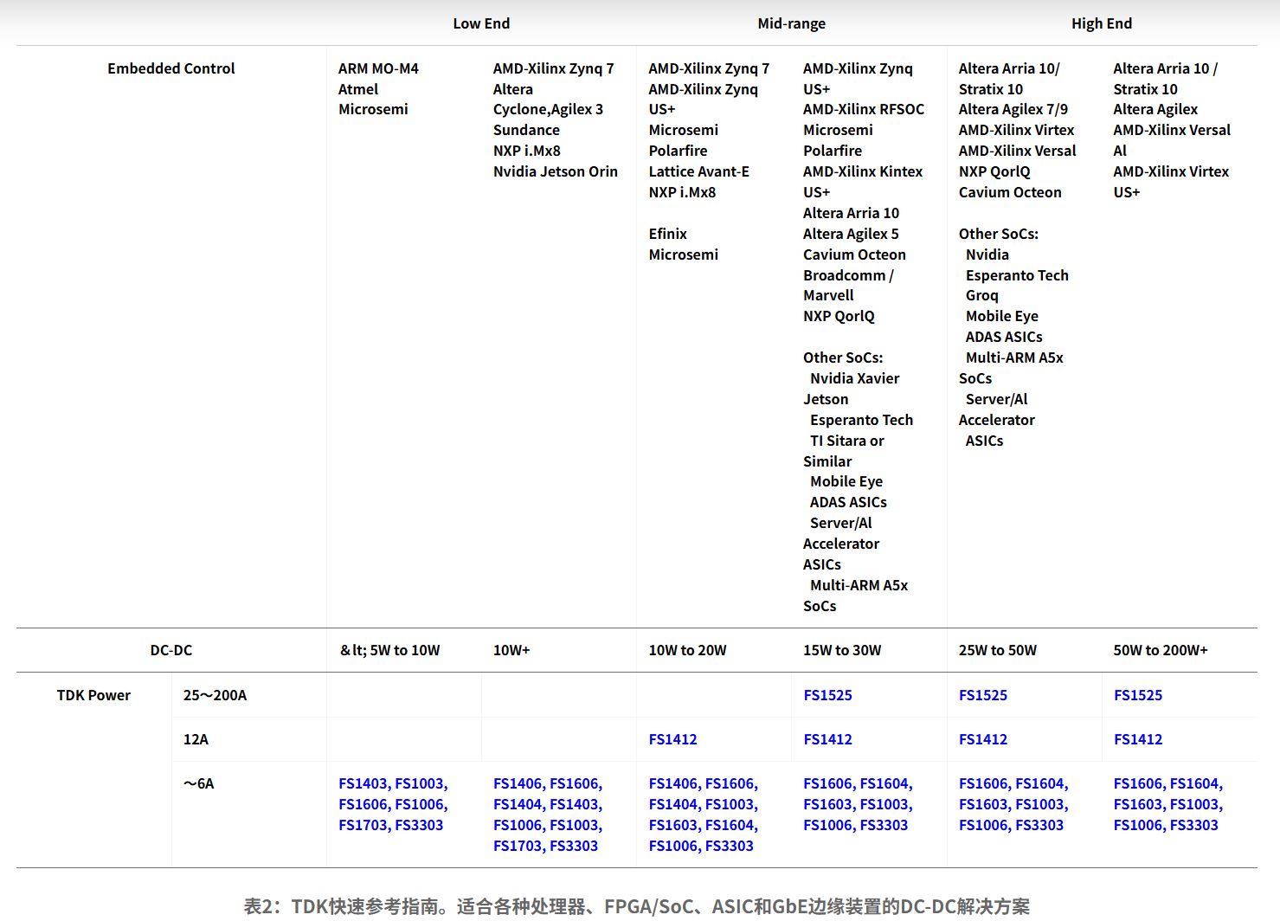Select the High End column header
Viewport: 1280px width, 921px height.
point(1101,23)
